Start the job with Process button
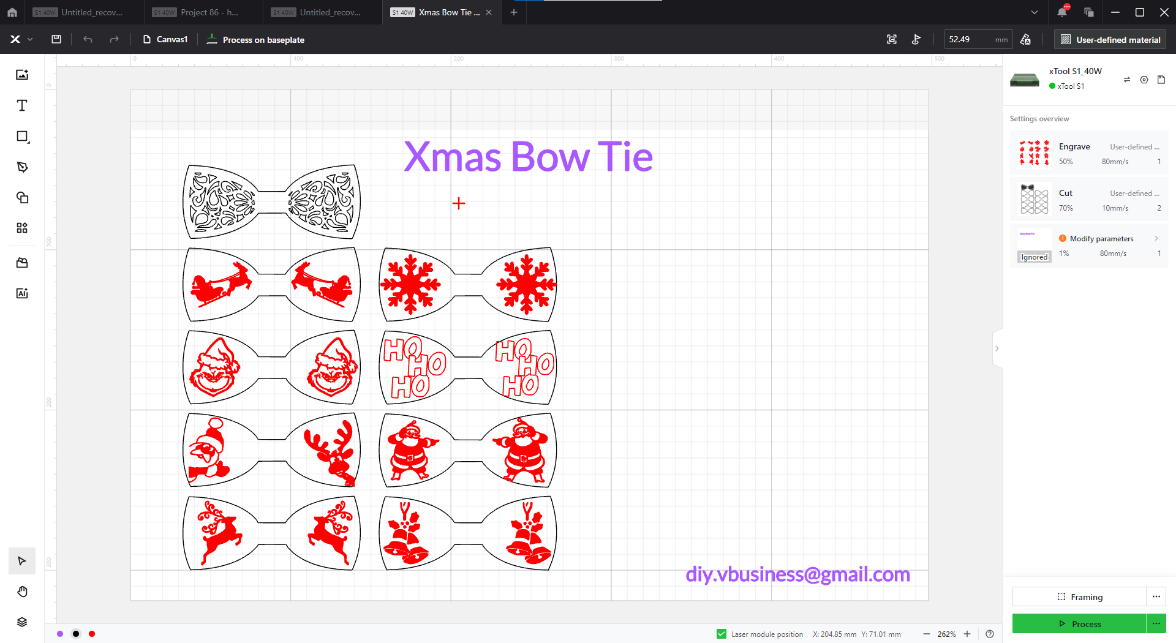1176x643 pixels. coord(1079,623)
